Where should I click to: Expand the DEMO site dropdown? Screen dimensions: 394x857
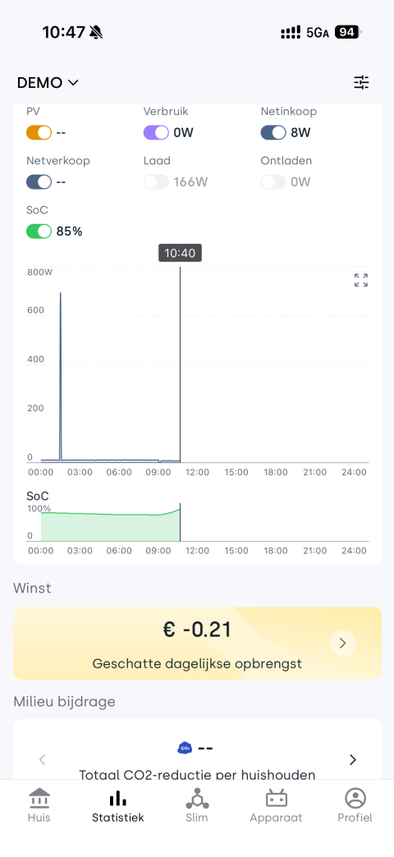click(48, 83)
